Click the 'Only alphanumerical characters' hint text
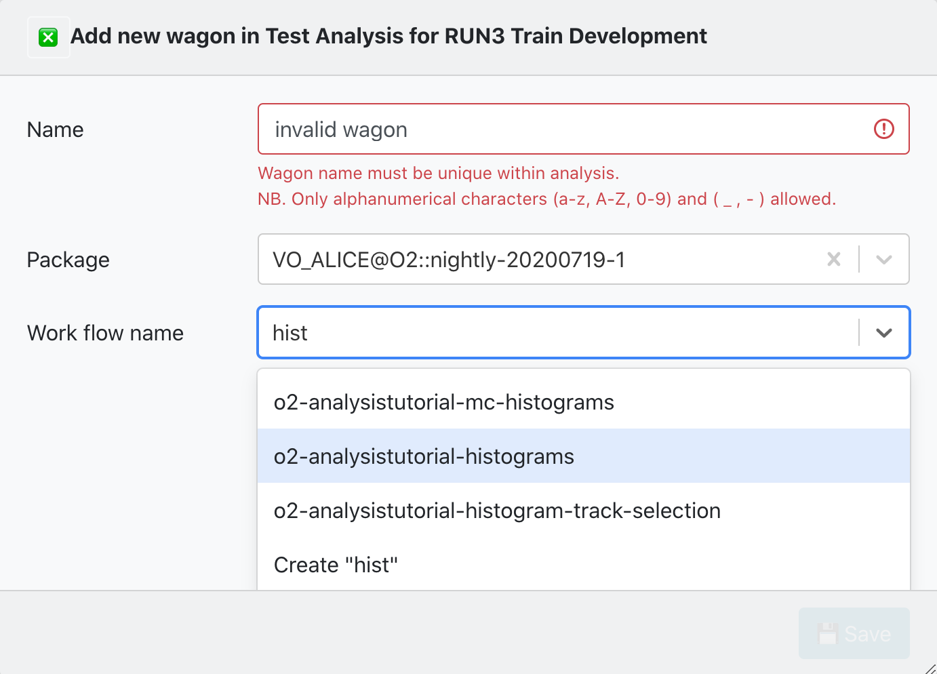Viewport: 937px width, 674px height. pos(546,199)
